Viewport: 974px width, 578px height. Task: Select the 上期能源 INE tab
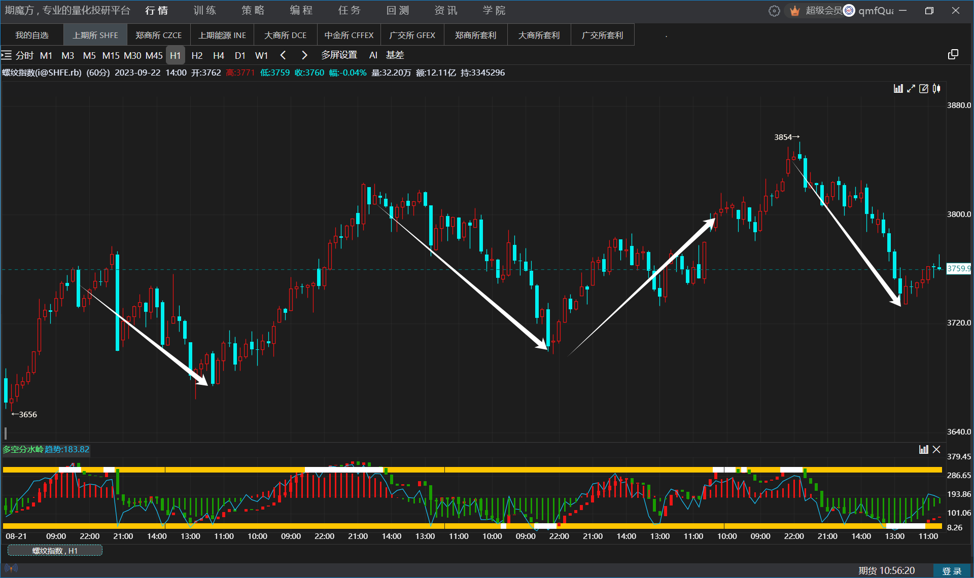click(222, 35)
